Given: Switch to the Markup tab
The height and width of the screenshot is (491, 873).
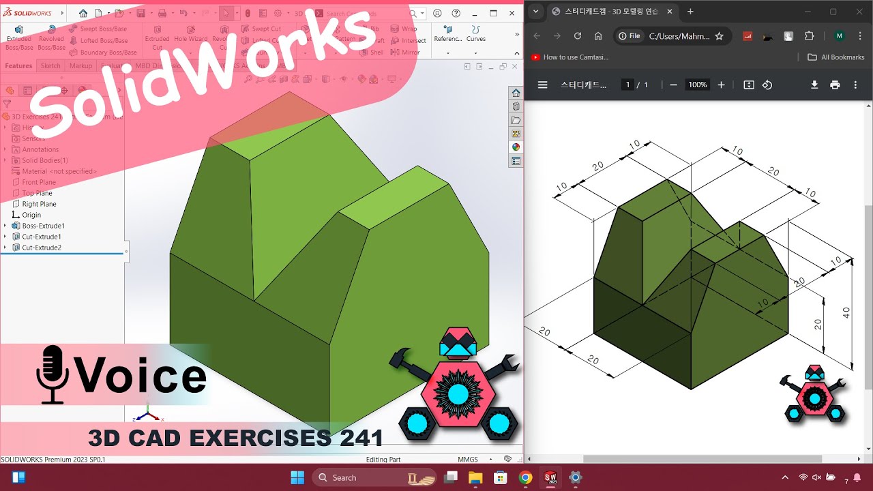Looking at the screenshot, I should point(80,66).
